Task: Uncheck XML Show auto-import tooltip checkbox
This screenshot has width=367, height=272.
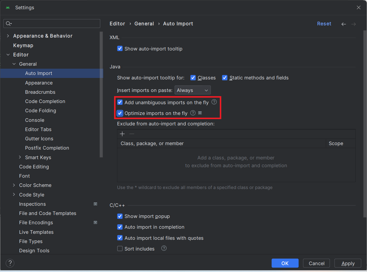Action: tap(120, 49)
